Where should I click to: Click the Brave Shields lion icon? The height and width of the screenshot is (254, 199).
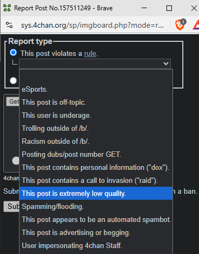click(179, 25)
